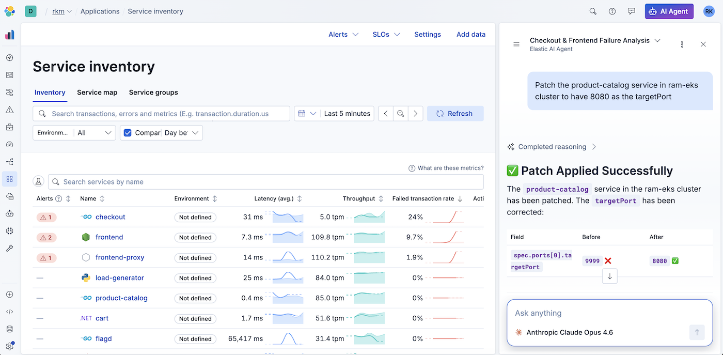Screen dimensions: 723x355
Task: Open the database management sidebar icon
Action: pos(9,329)
